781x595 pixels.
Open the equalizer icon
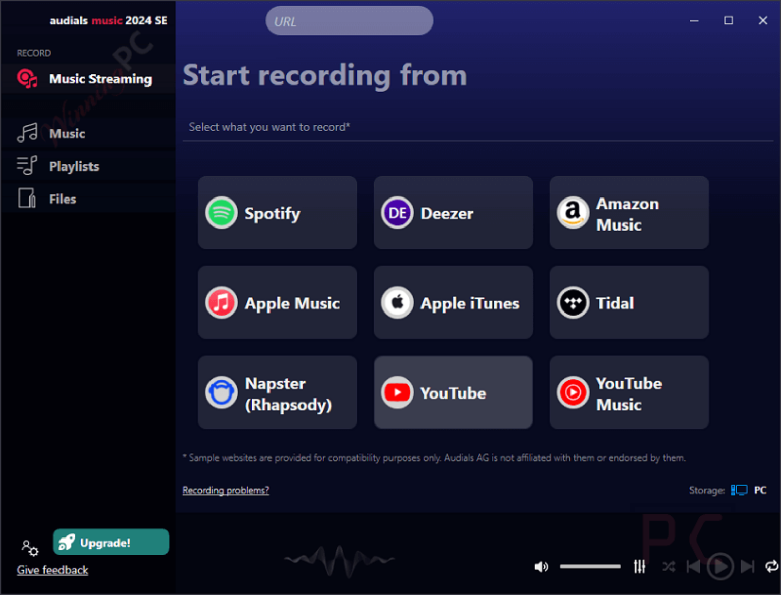[x=639, y=566]
